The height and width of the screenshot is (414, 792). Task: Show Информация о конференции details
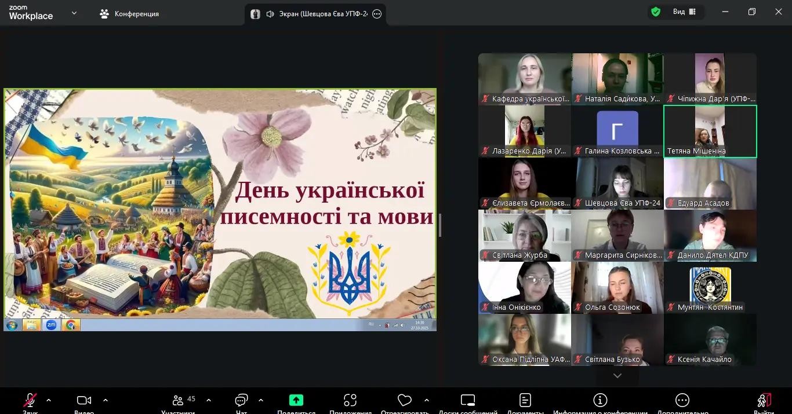tap(600, 401)
